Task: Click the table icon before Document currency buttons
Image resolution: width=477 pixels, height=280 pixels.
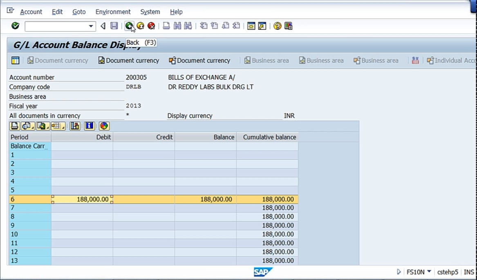Action: coord(15,60)
